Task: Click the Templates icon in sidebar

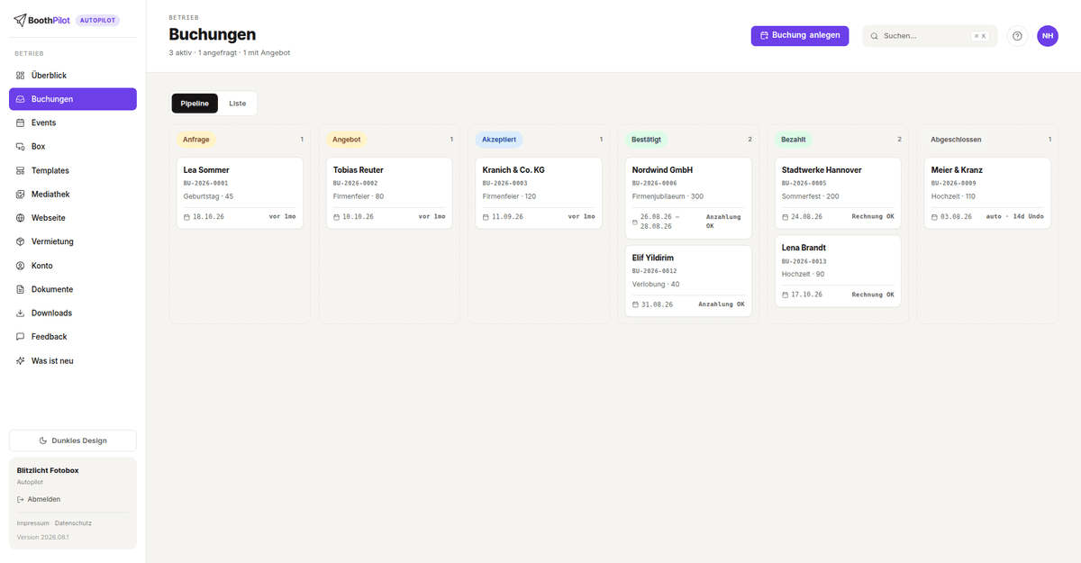Action: pyautogui.click(x=21, y=170)
